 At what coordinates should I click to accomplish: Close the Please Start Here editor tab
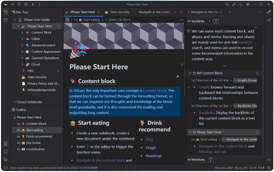[x=99, y=12]
